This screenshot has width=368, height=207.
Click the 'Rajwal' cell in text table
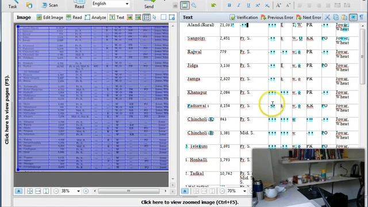click(194, 52)
